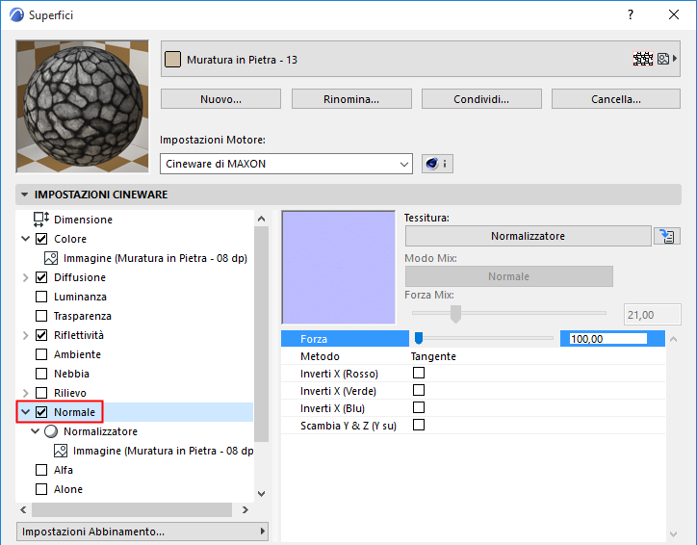Collapse the Colore tree node

pos(26,239)
